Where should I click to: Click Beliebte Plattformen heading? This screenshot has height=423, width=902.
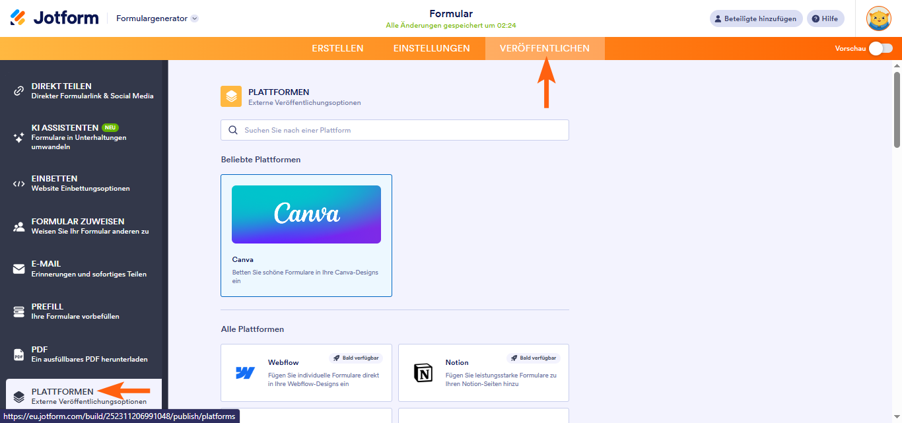(x=261, y=160)
